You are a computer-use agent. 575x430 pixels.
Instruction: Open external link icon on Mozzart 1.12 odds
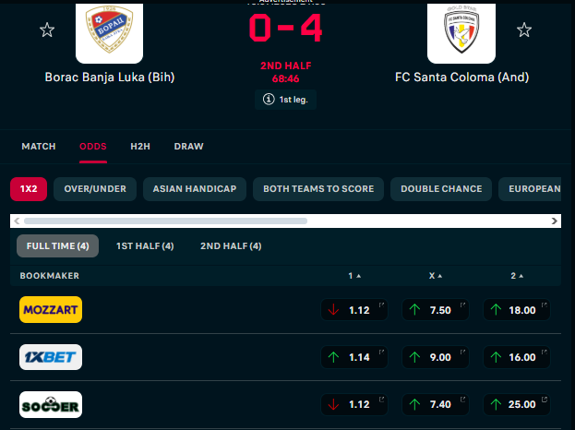(x=381, y=305)
